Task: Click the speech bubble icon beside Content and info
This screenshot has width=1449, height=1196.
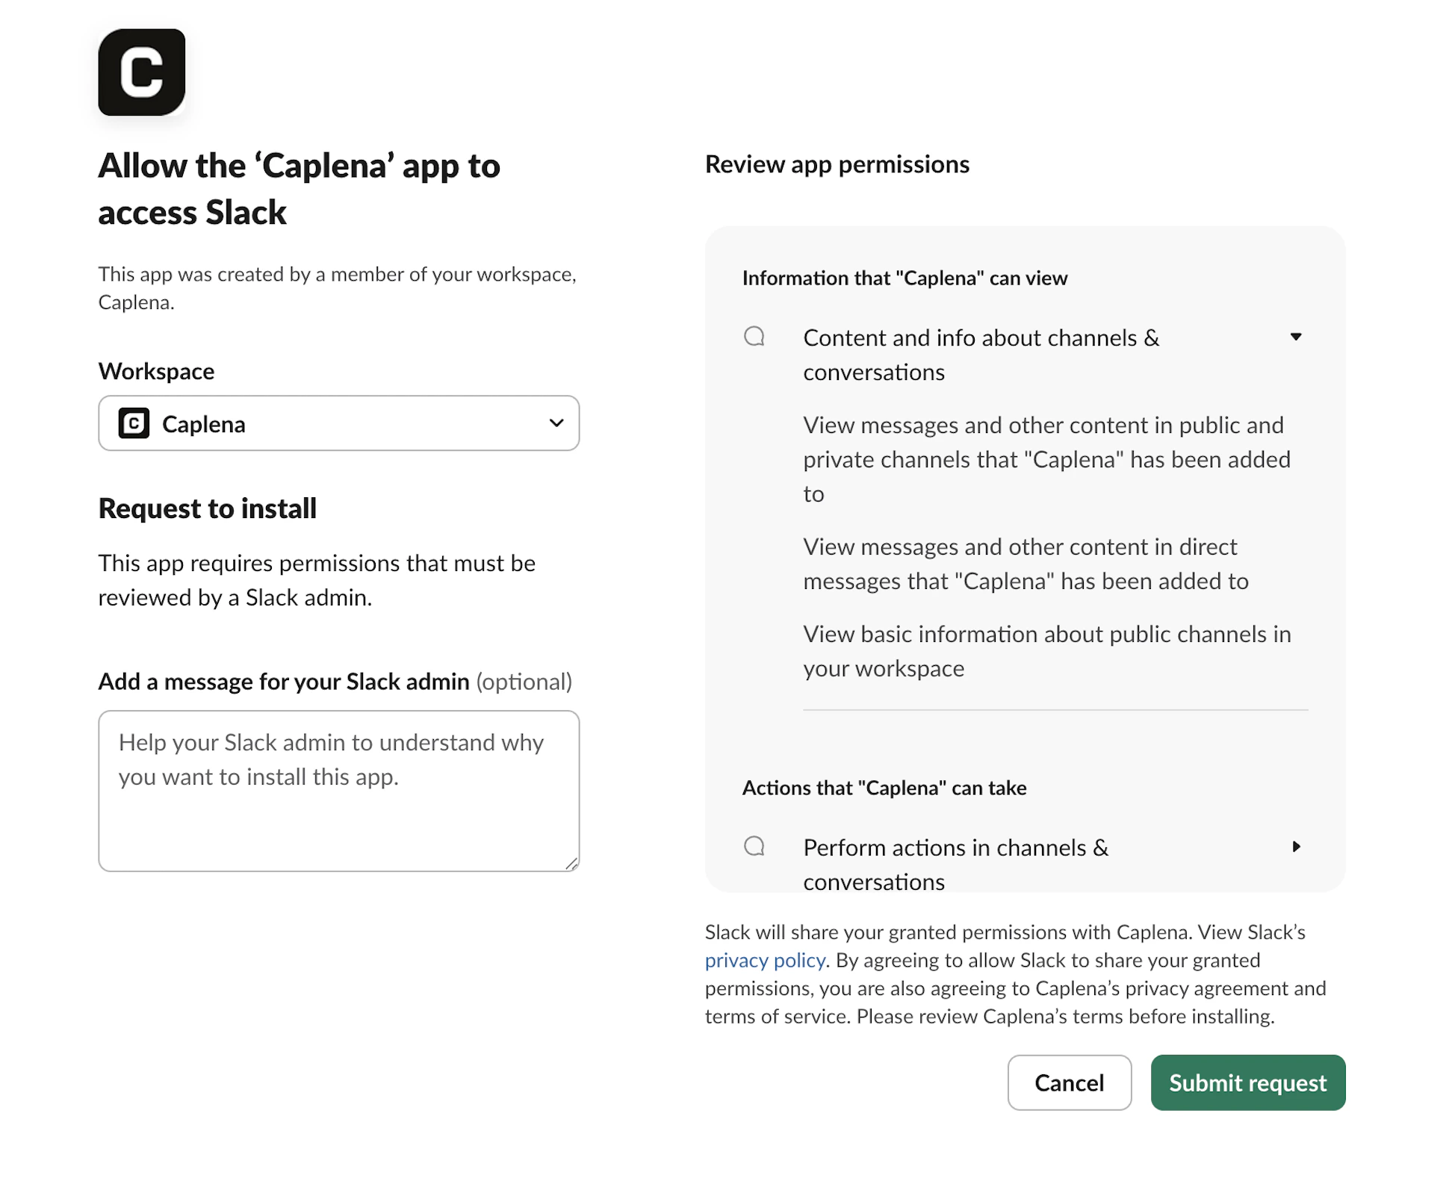Action: coord(754,336)
